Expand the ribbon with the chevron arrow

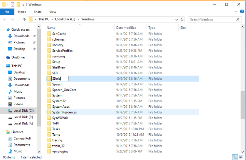[236, 12]
